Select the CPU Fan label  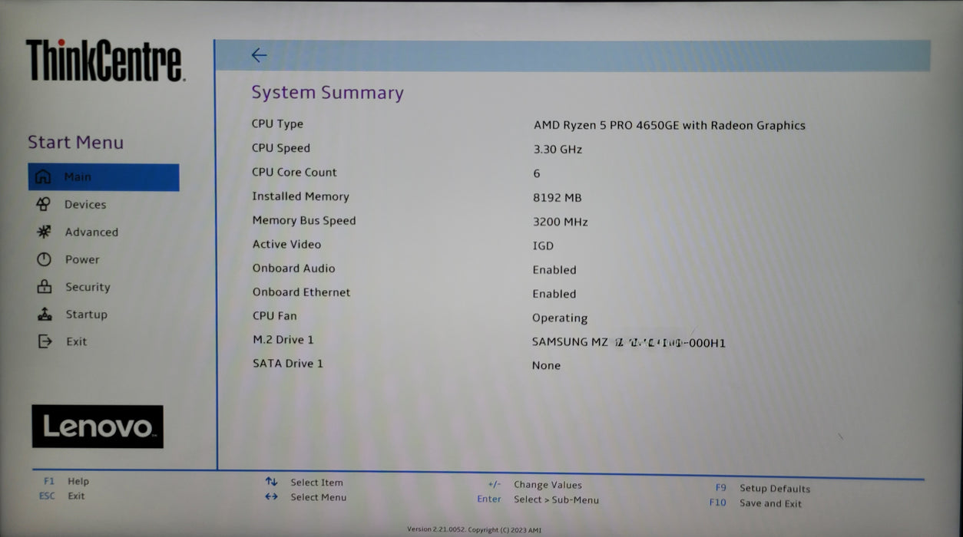[x=274, y=316]
